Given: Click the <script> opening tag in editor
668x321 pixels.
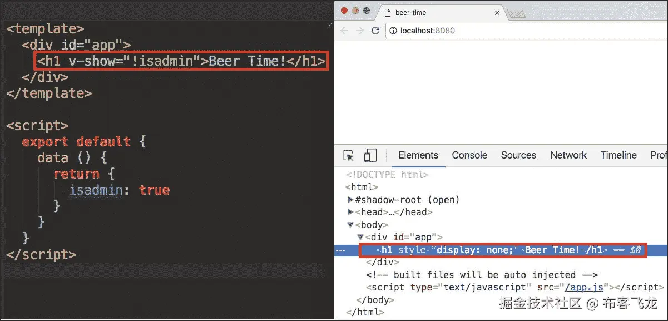Looking at the screenshot, I should pyautogui.click(x=37, y=125).
